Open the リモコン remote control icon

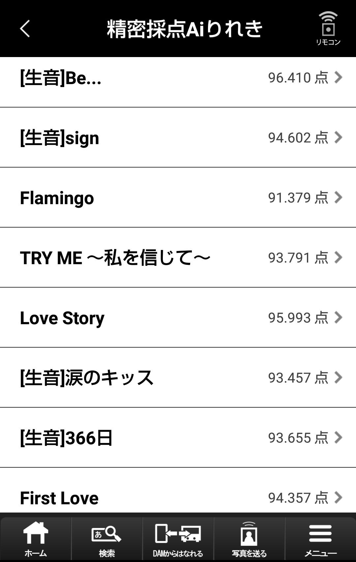pyautogui.click(x=328, y=28)
